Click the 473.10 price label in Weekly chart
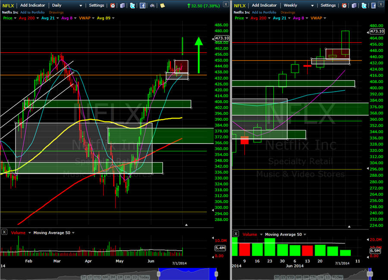Viewport: 388px width, 280px height. coord(377,31)
